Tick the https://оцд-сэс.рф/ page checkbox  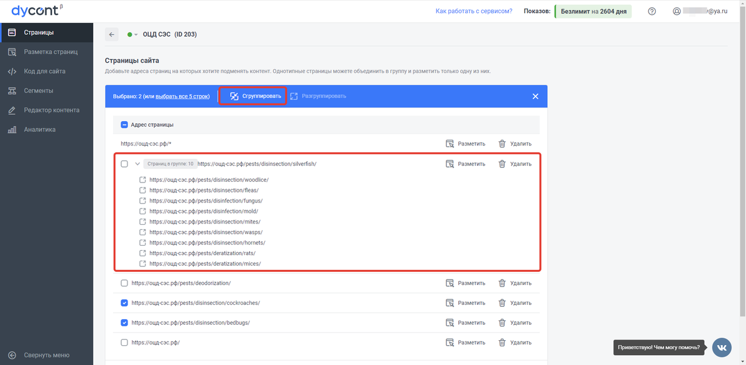click(124, 342)
